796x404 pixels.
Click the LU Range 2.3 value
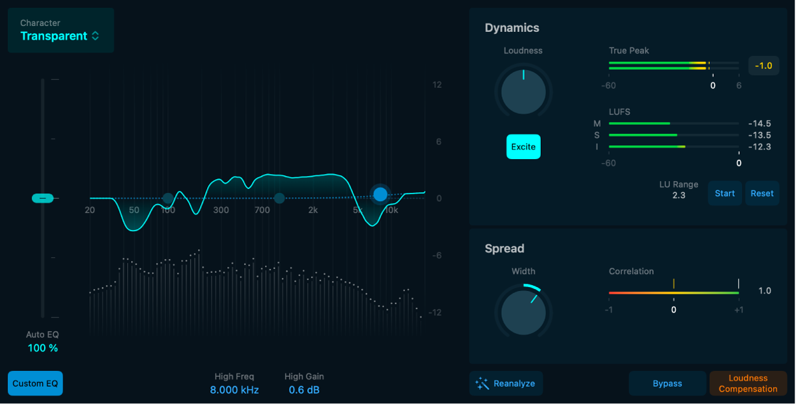click(x=678, y=195)
